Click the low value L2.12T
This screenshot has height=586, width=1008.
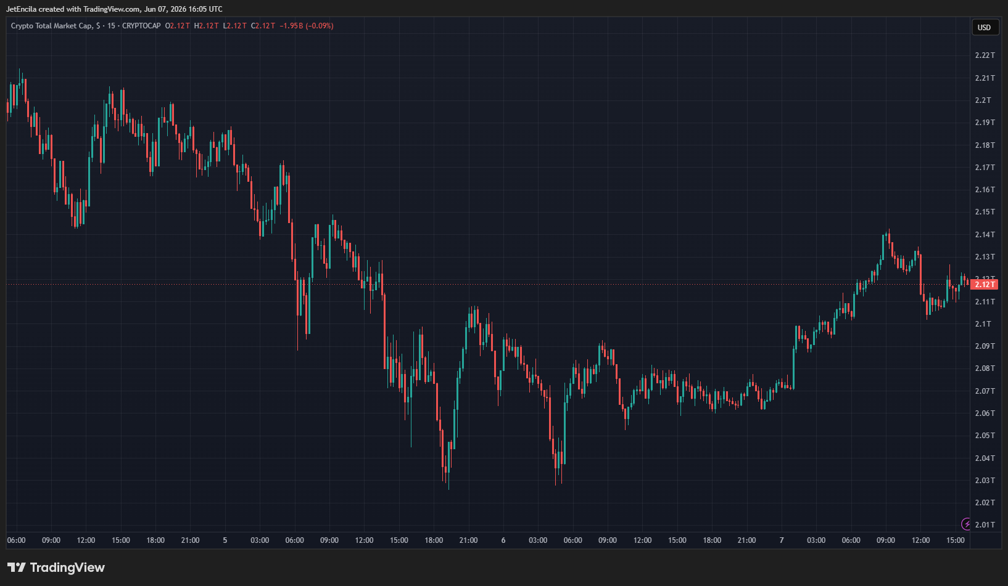point(234,26)
